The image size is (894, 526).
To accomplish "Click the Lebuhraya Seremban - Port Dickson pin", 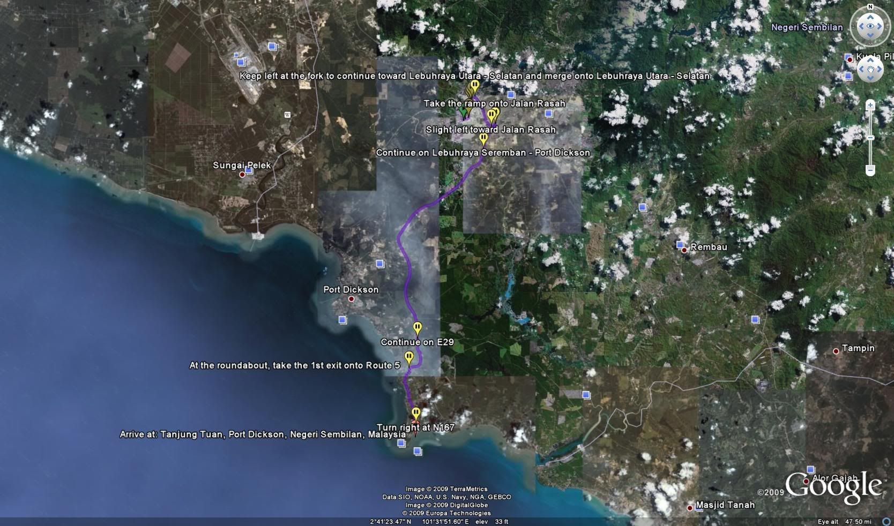I will 483,139.
